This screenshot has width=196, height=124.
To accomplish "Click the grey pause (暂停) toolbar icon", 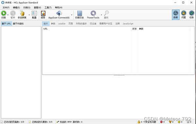I will click(13, 13).
